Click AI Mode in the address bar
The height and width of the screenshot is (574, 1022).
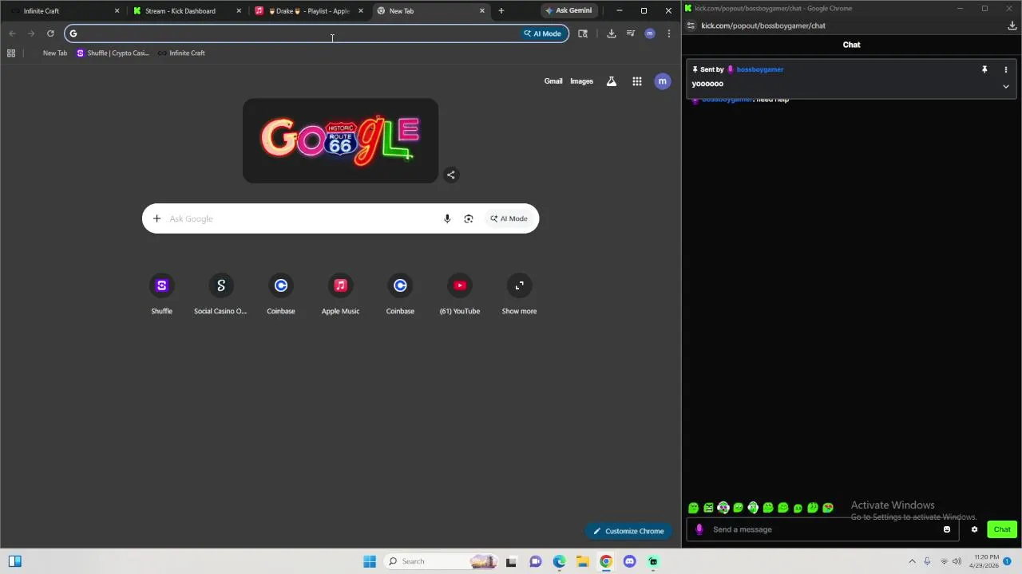click(x=543, y=33)
